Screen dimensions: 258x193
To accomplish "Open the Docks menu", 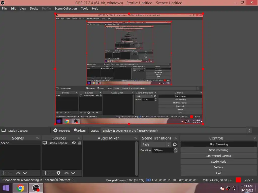I will (x=34, y=9).
